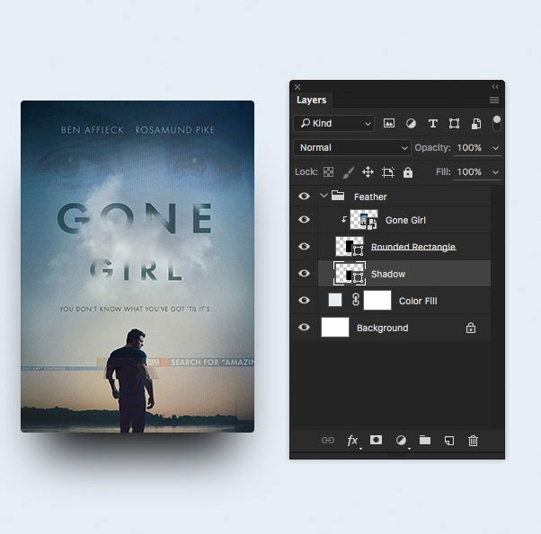This screenshot has width=541, height=534.
Task: Filter for smart objects icon
Action: (x=476, y=124)
